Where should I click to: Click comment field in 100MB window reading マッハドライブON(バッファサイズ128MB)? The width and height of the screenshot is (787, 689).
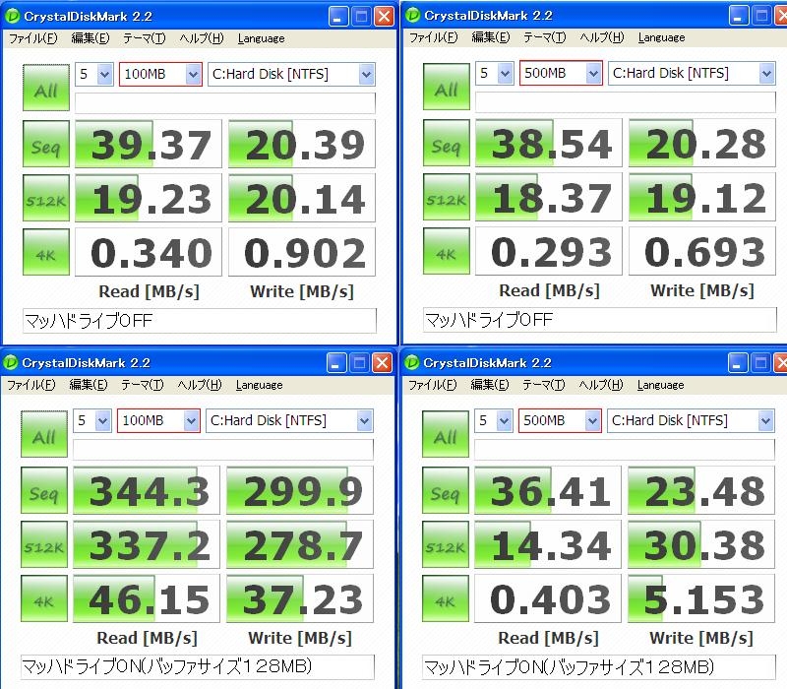click(198, 667)
